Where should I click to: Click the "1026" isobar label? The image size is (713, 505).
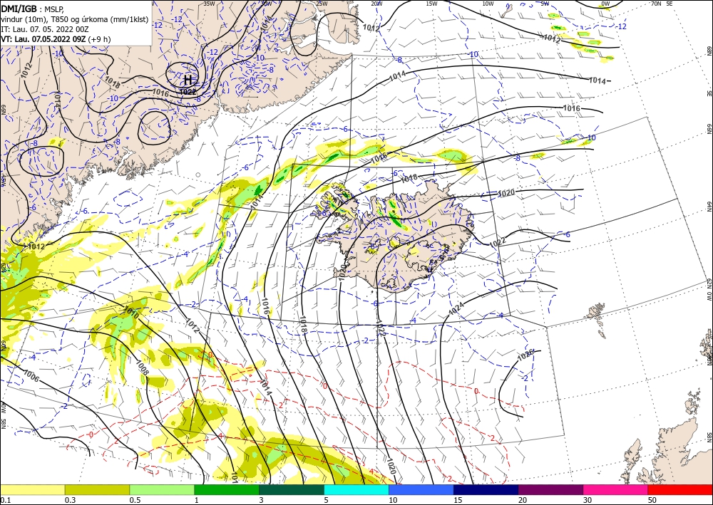click(525, 355)
